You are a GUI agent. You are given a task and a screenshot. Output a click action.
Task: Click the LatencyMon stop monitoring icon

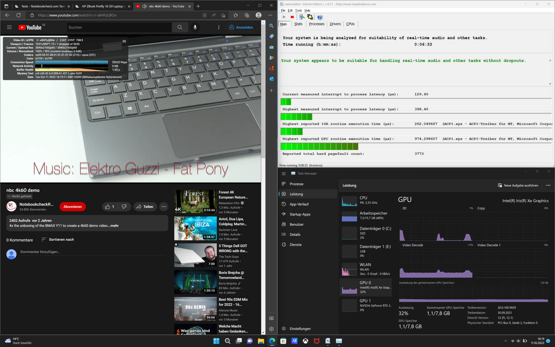point(292,17)
